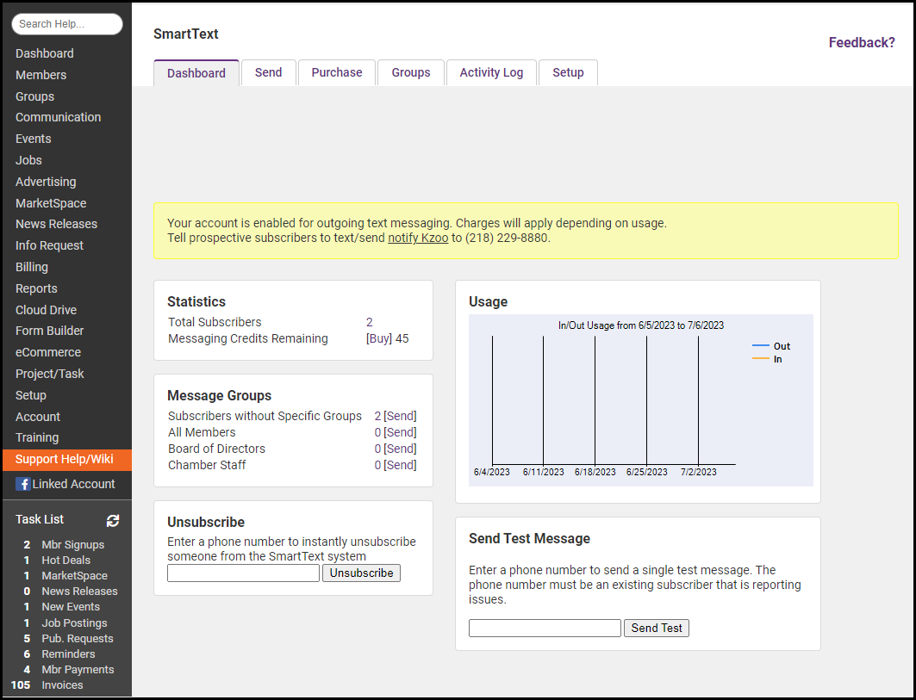The image size is (916, 700).
Task: Open the Purchase tab
Action: [x=336, y=72]
